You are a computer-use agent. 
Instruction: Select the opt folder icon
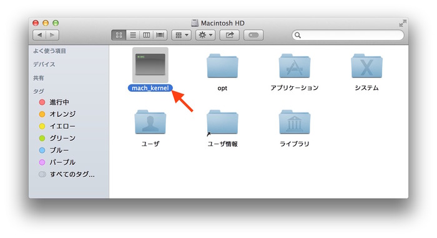point(222,66)
